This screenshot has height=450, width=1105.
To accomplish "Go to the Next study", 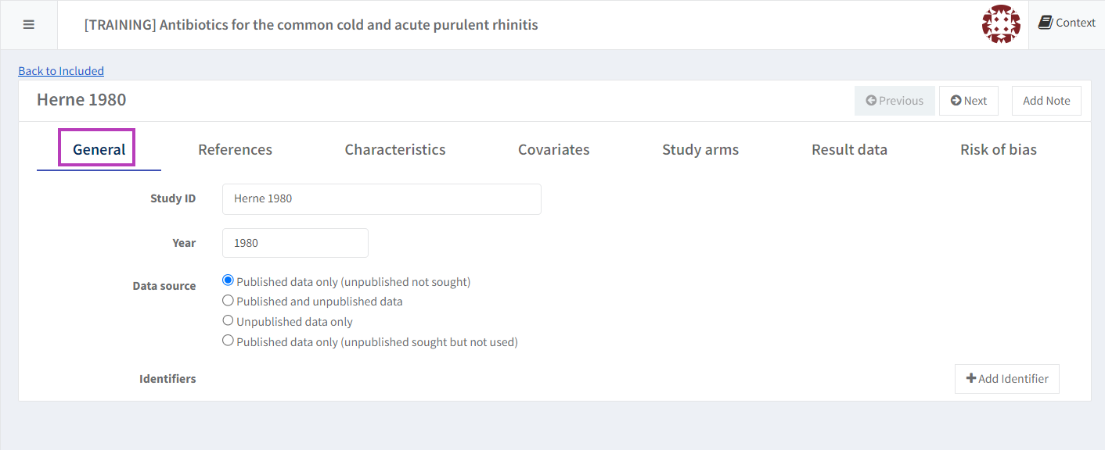I will pyautogui.click(x=969, y=101).
